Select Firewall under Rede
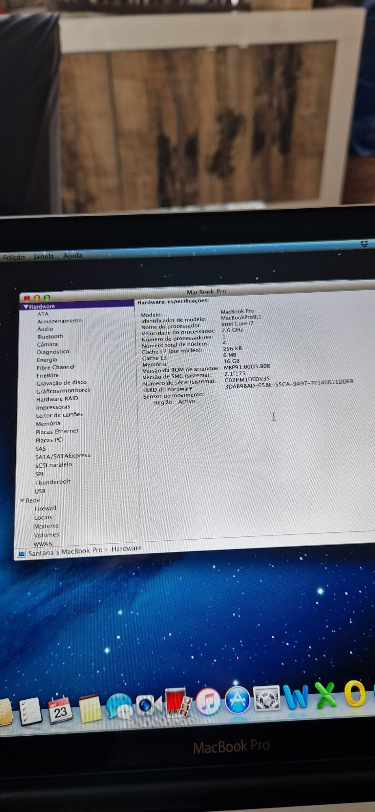Viewport: 375px width, 812px height. (x=45, y=509)
